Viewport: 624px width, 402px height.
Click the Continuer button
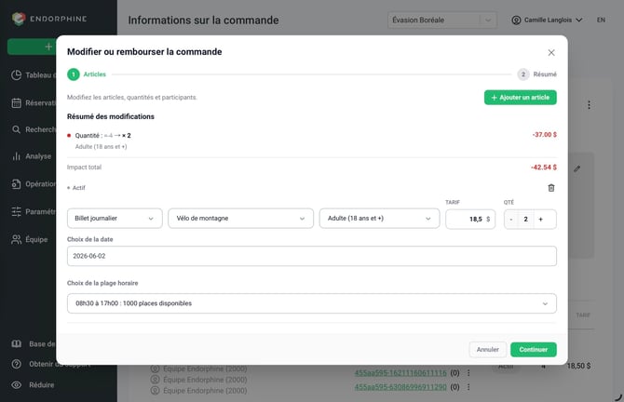534,350
